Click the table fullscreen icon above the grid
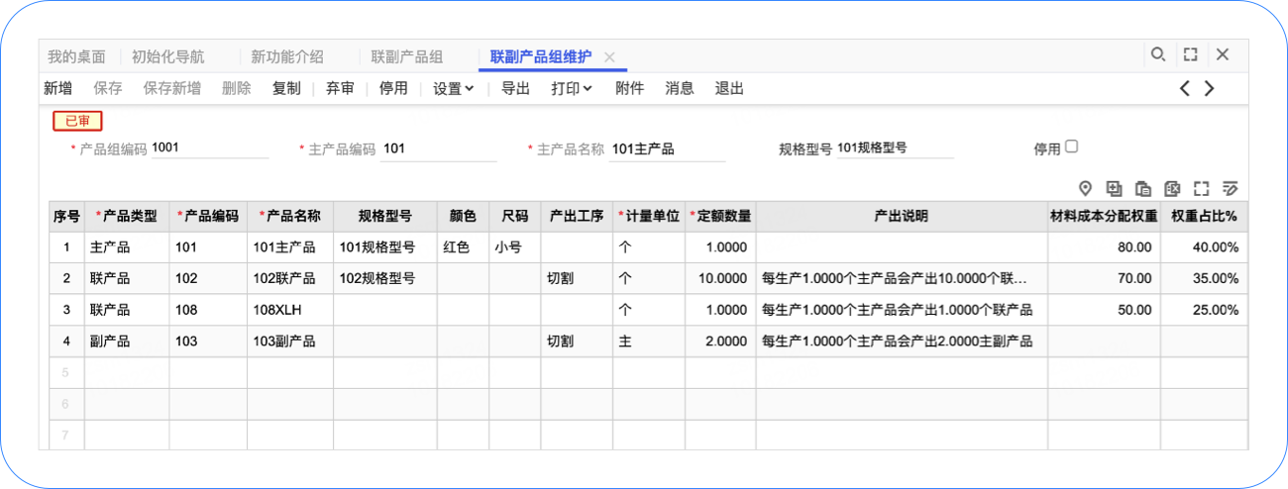The image size is (1288, 489). (1202, 188)
